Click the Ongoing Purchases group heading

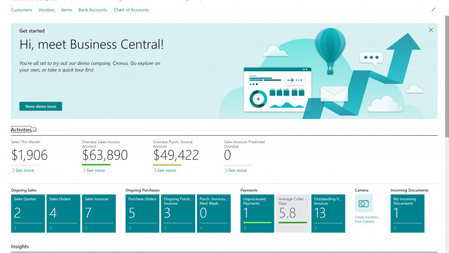(x=142, y=190)
